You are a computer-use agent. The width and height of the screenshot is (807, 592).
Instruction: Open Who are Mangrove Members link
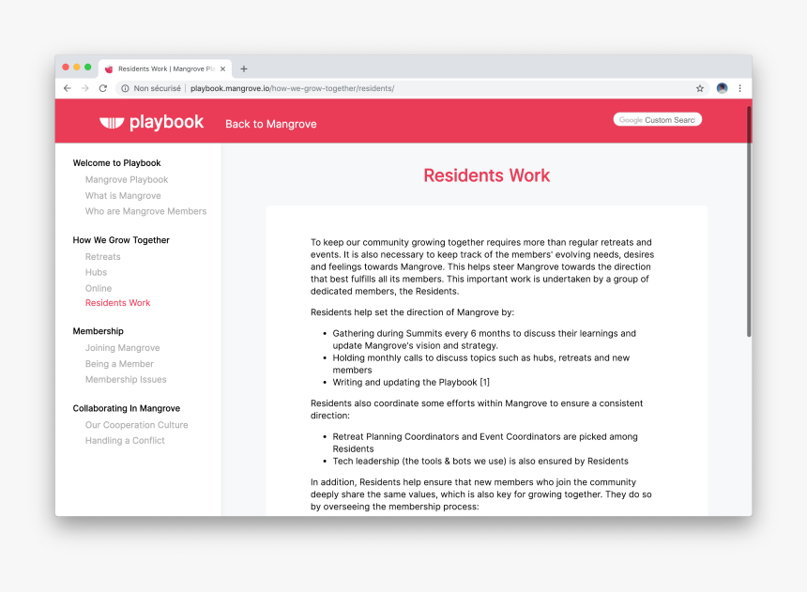point(145,211)
